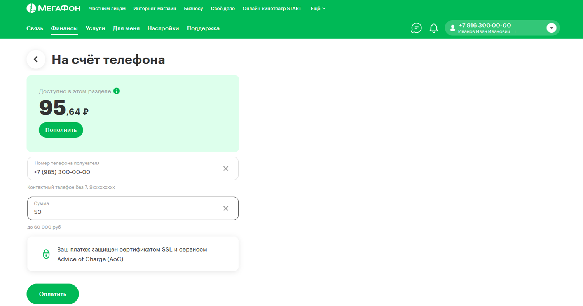This screenshot has height=306, width=583.
Task: Clear the recipient phone number field
Action: click(x=225, y=168)
